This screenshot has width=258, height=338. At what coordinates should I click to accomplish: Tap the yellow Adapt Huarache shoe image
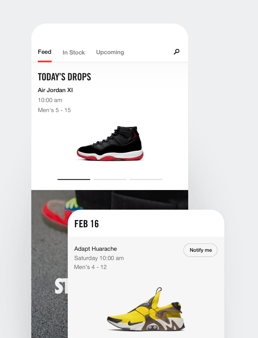(146, 309)
